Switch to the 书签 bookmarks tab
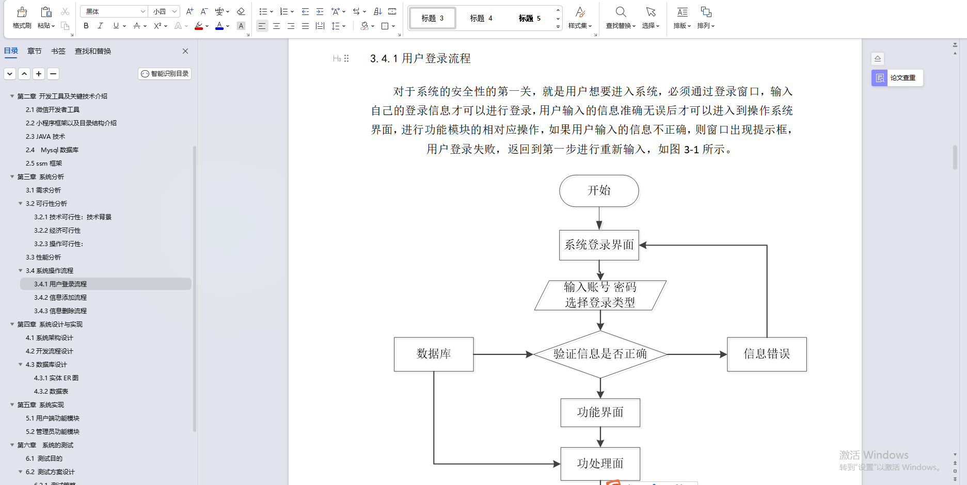Viewport: 967px width, 485px height. pos(58,51)
